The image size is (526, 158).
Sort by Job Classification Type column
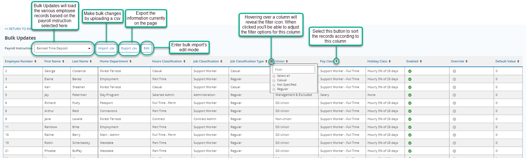(x=266, y=62)
